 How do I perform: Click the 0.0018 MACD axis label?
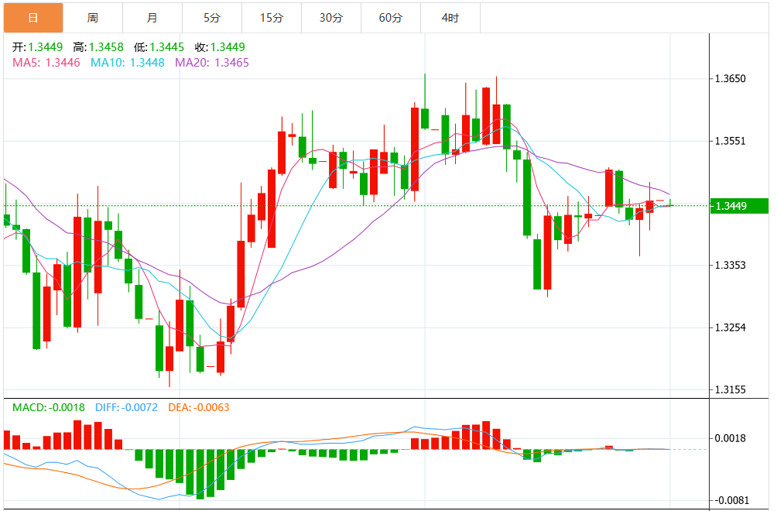click(730, 438)
